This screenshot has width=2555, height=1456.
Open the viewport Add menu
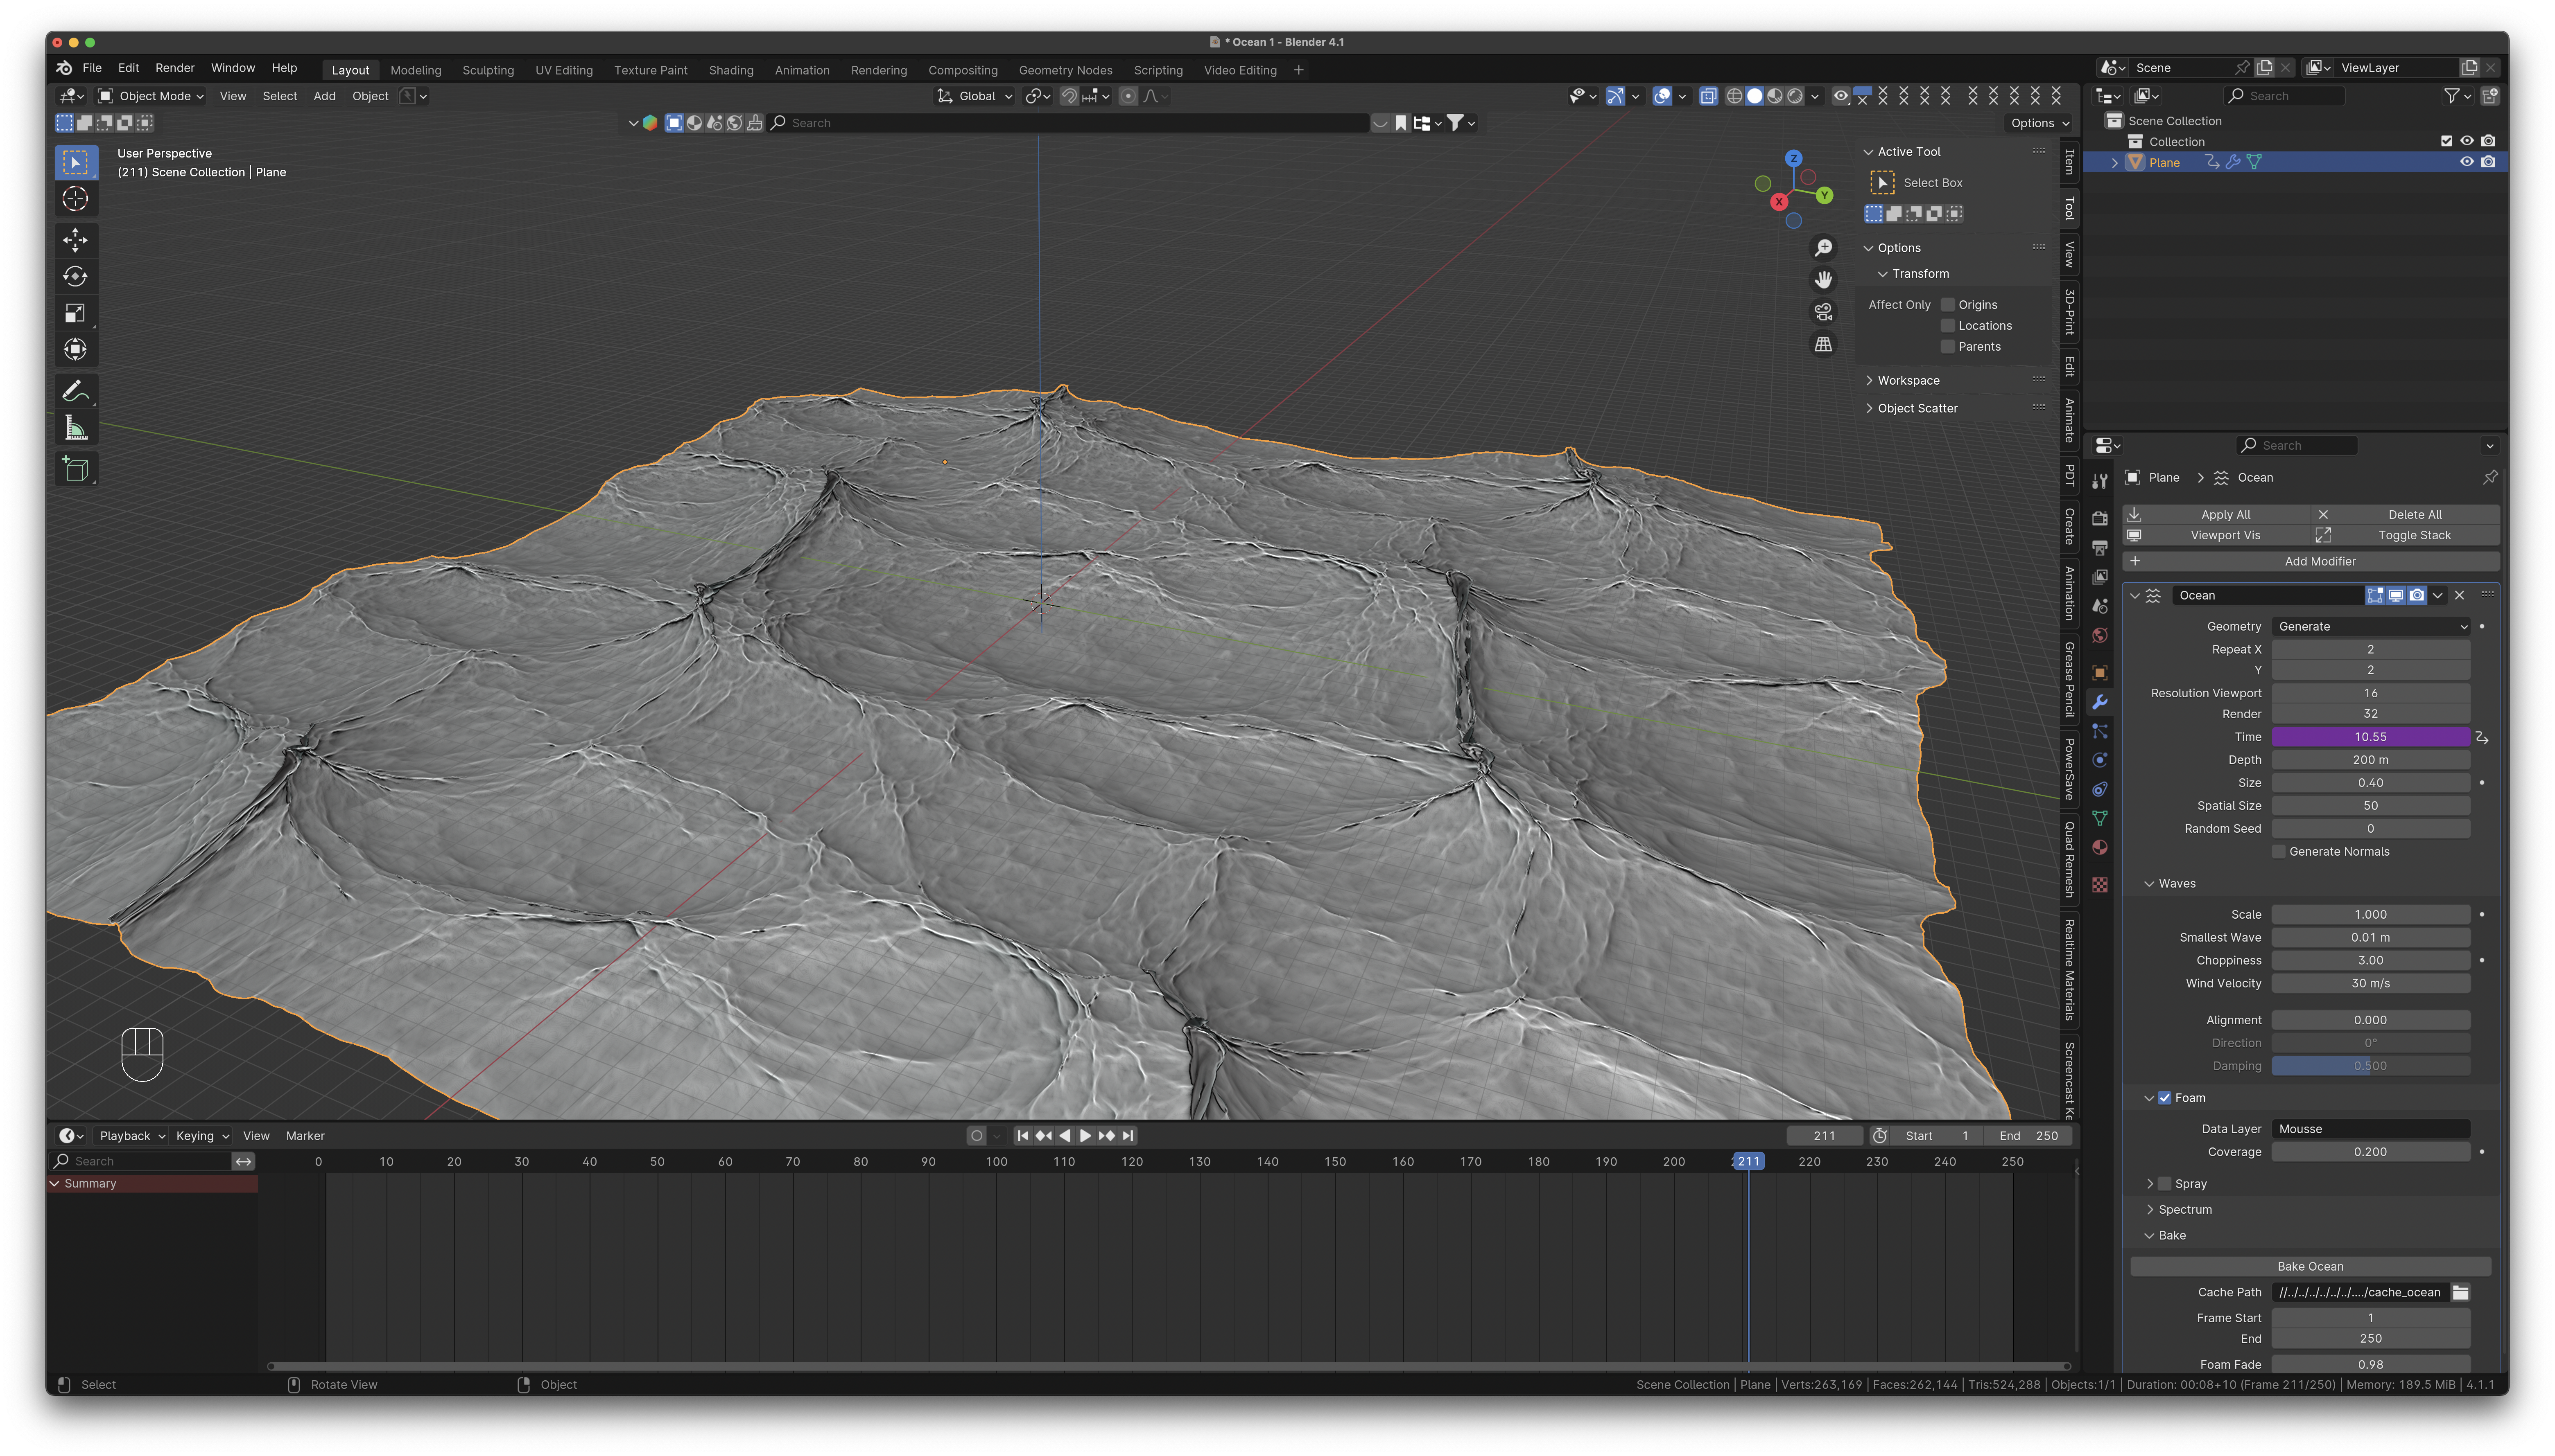(324, 96)
